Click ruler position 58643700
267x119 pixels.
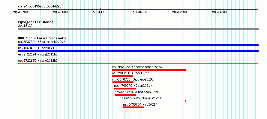(x=21, y=12)
